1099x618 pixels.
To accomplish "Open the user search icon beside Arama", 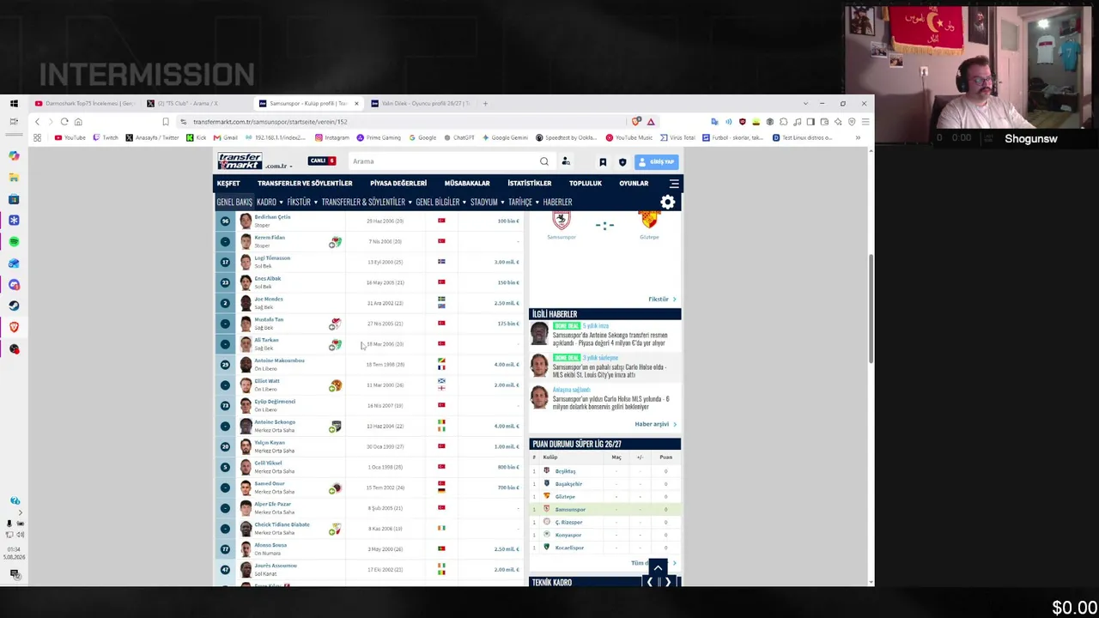I will [566, 161].
